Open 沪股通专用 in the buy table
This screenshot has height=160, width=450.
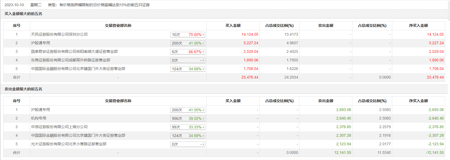[x=40, y=43]
